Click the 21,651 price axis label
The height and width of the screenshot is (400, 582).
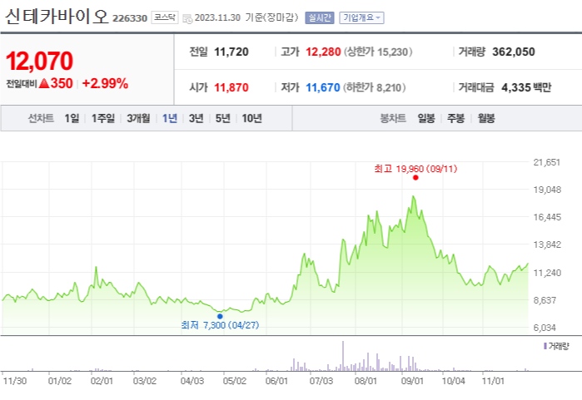[x=547, y=162]
